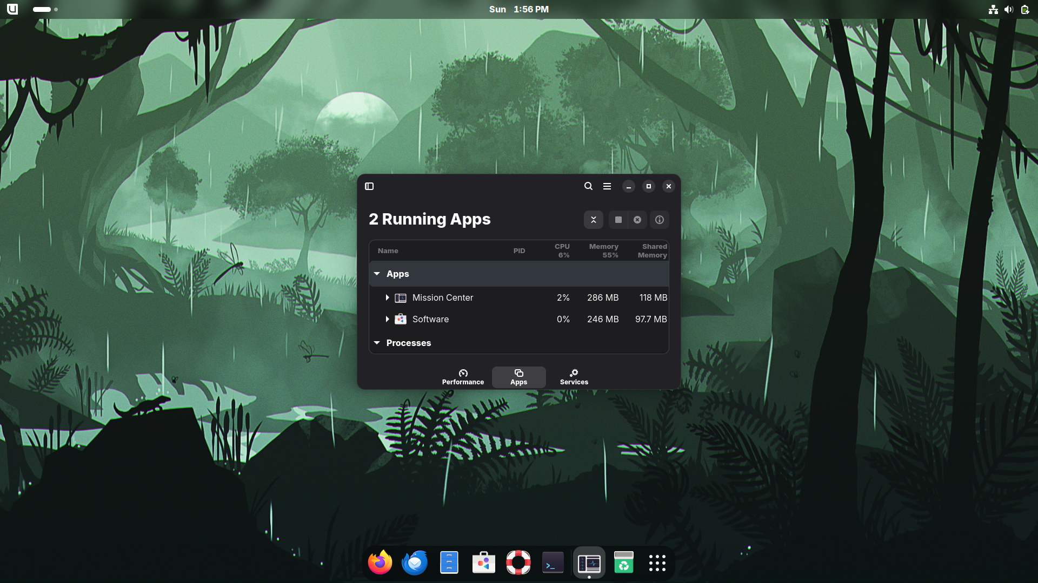Viewport: 1038px width, 583px height.
Task: Open the hamburger main menu
Action: (x=607, y=186)
